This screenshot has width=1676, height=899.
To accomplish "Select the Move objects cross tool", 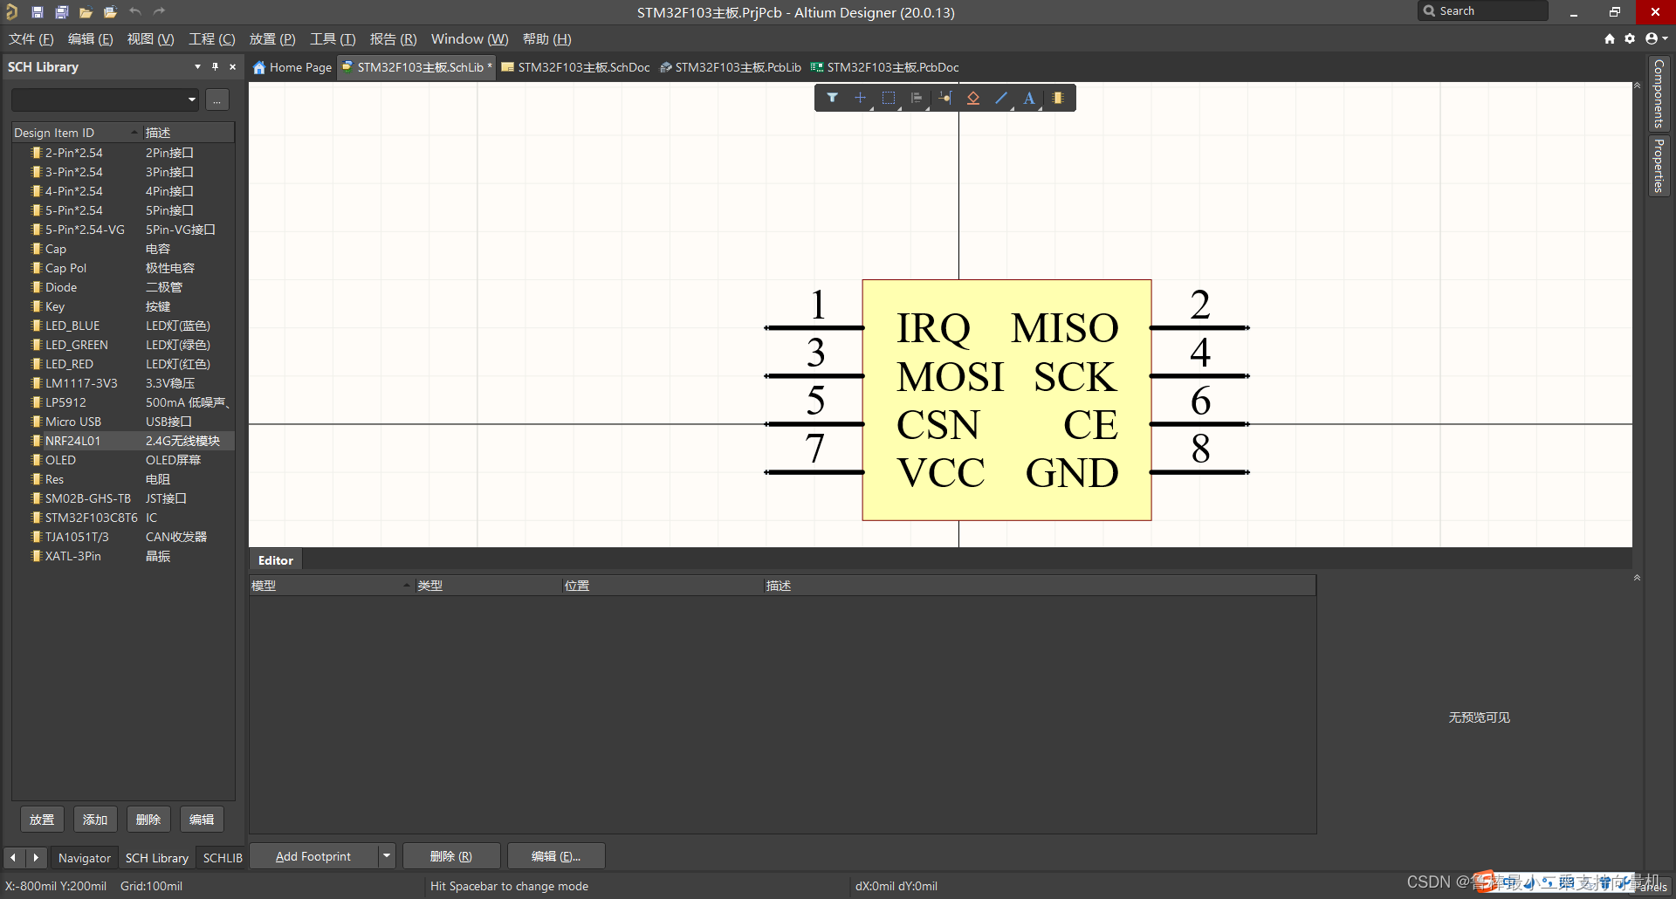I will coord(861,98).
